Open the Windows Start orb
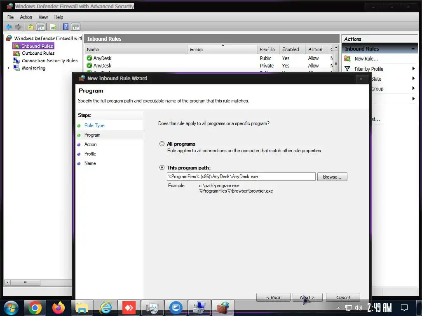 coord(11,308)
